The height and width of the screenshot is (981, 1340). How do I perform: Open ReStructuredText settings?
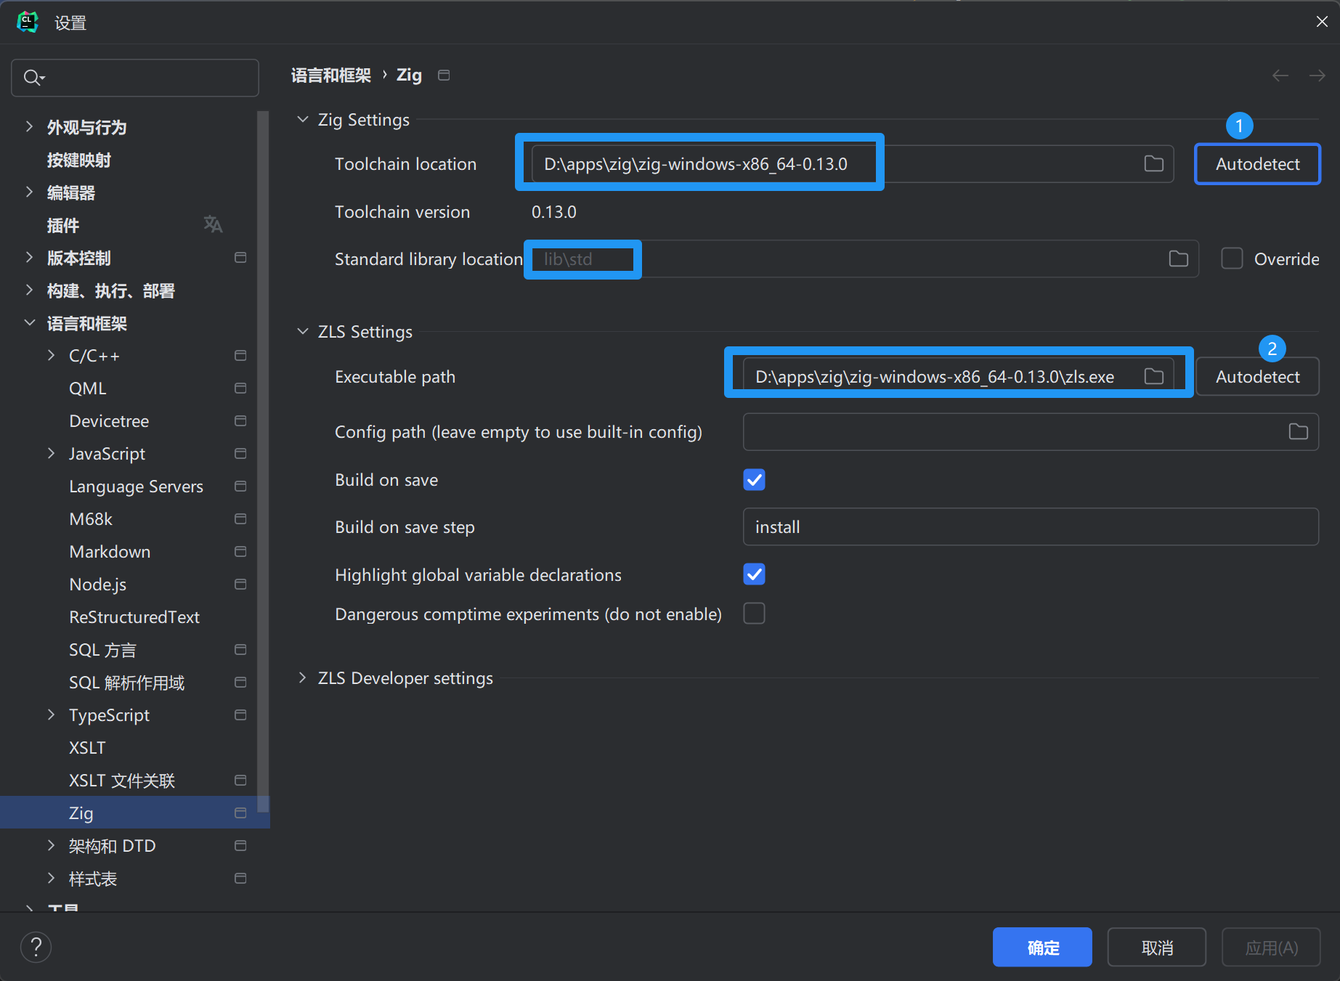coord(134,617)
